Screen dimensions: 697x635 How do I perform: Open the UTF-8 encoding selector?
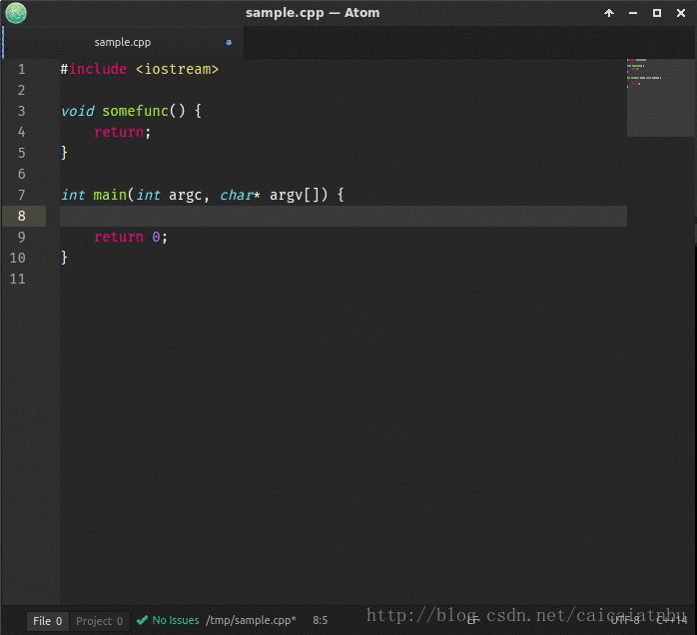point(625,620)
